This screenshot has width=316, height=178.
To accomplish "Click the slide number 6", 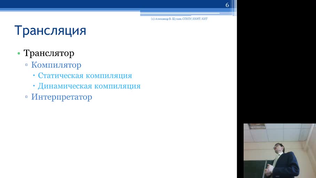I will 227,5.
